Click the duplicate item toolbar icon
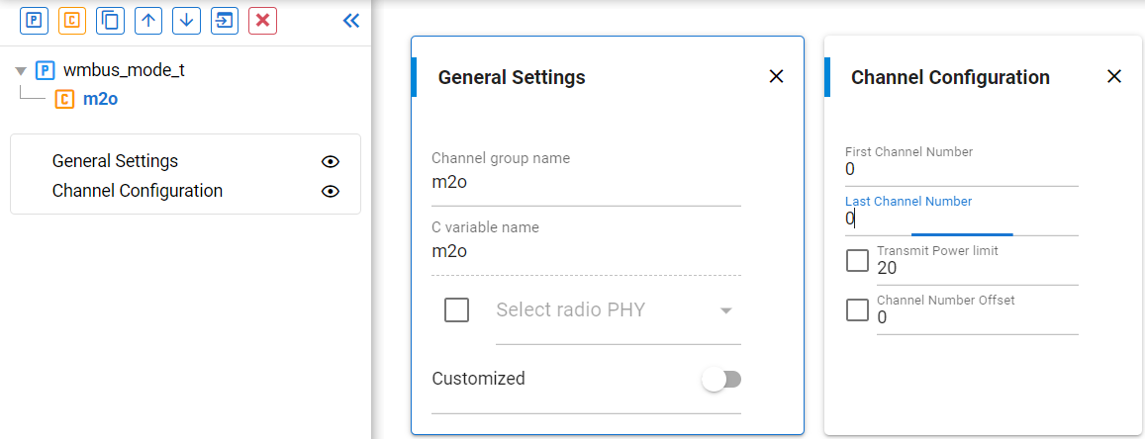1145x439 pixels. pyautogui.click(x=111, y=20)
